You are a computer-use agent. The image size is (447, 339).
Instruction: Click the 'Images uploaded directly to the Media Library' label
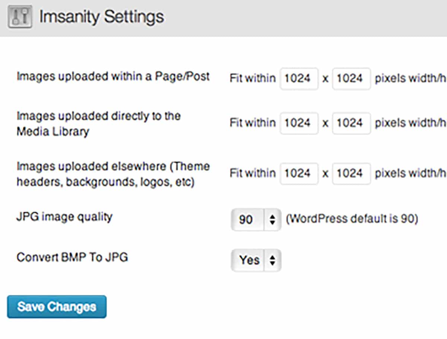[x=98, y=124]
